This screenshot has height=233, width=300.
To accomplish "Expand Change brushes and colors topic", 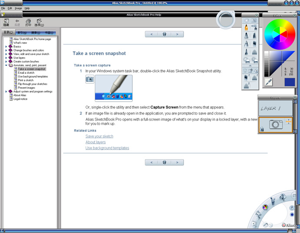I will tap(6, 50).
